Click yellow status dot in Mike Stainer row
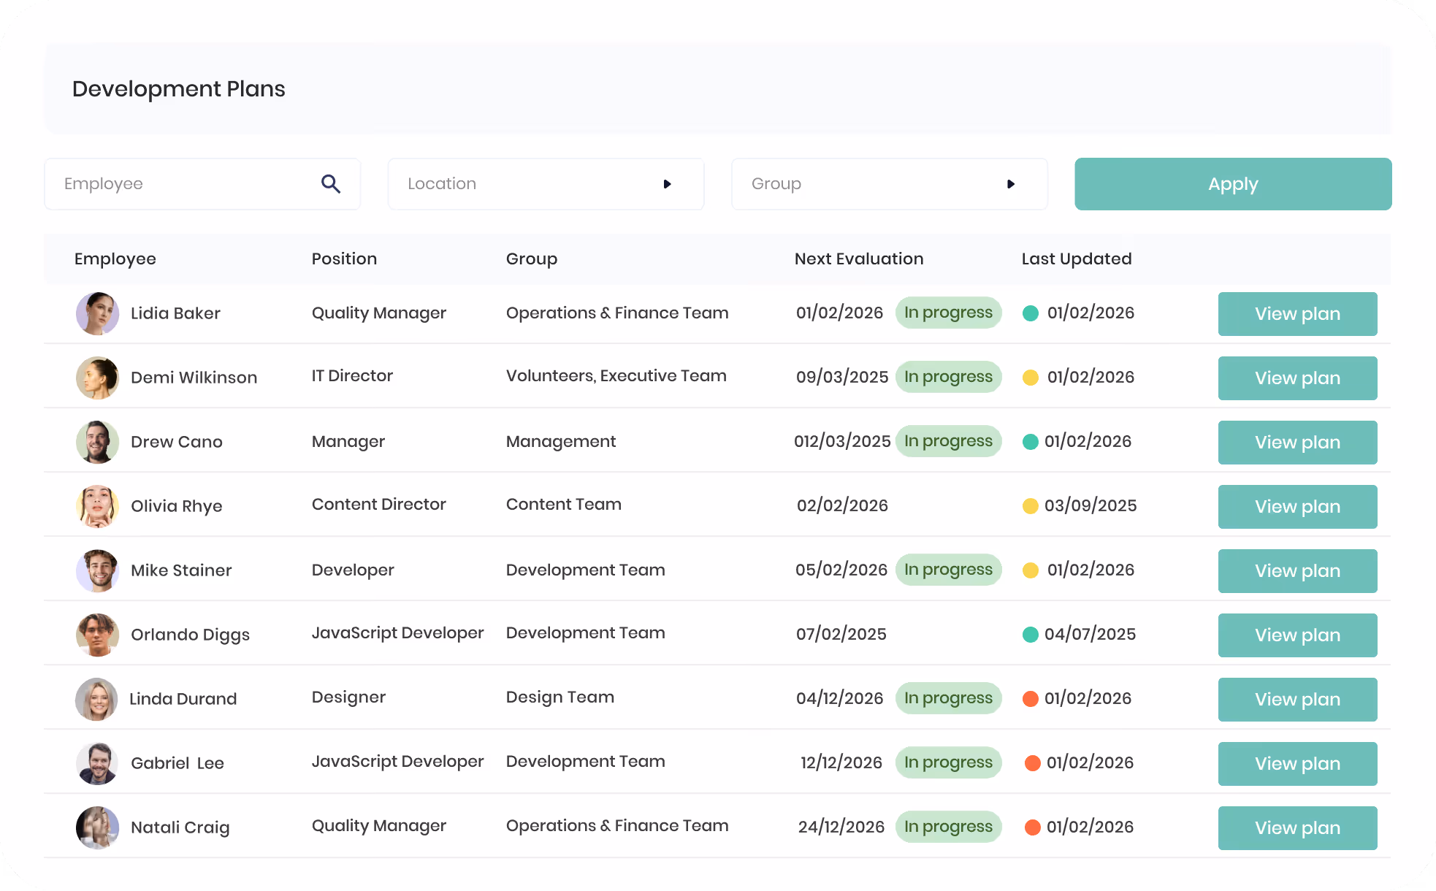The image size is (1436, 891). (1031, 570)
